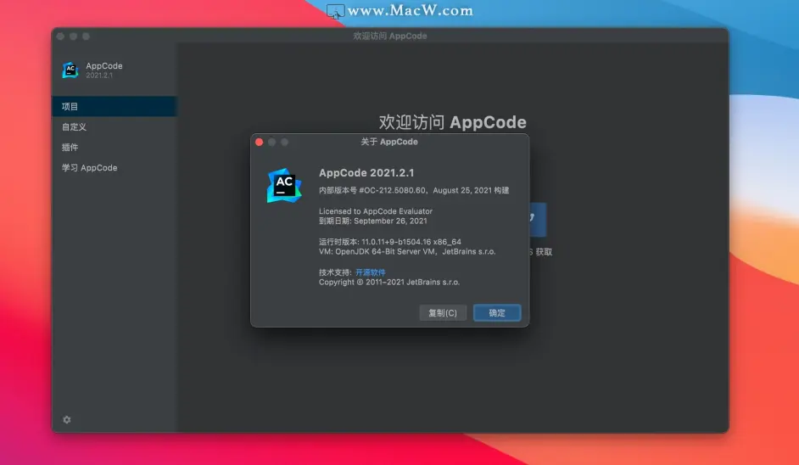Click the build number #OC-212.5080.60 line
This screenshot has width=799, height=465.
(414, 190)
